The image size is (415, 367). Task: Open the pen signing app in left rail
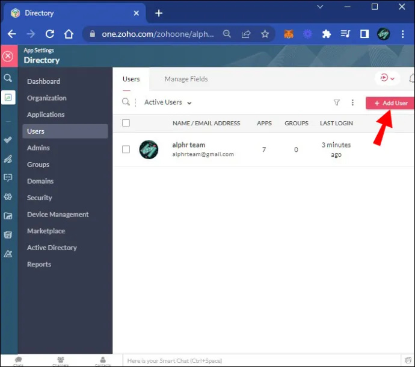(8, 159)
